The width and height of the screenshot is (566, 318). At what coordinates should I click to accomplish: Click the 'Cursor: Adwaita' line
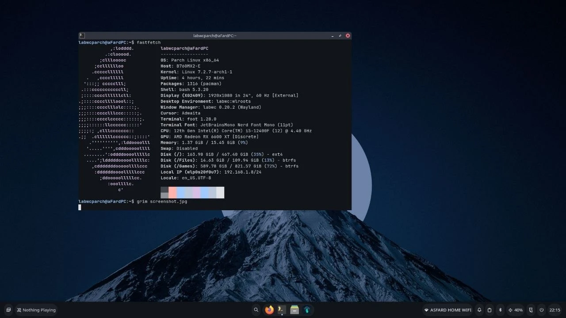pyautogui.click(x=180, y=113)
